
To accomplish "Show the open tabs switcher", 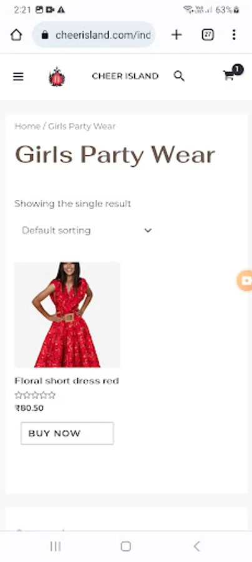I will [208, 35].
